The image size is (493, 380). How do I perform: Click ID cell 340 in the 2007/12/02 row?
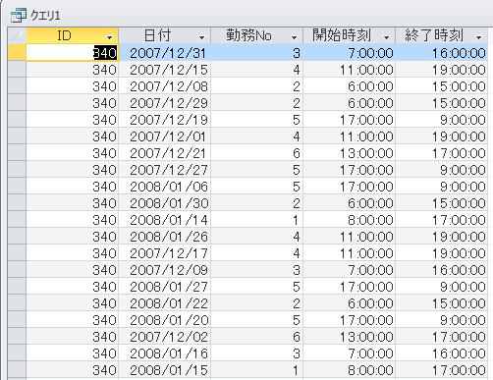tap(72, 337)
